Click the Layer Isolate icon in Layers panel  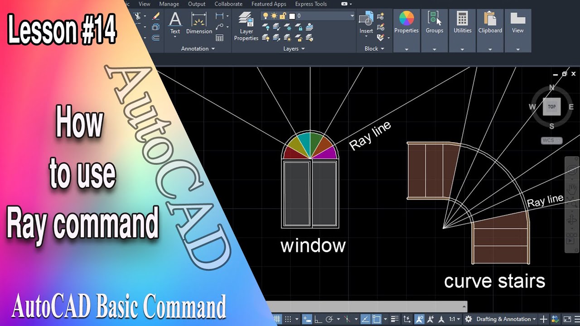point(277,27)
